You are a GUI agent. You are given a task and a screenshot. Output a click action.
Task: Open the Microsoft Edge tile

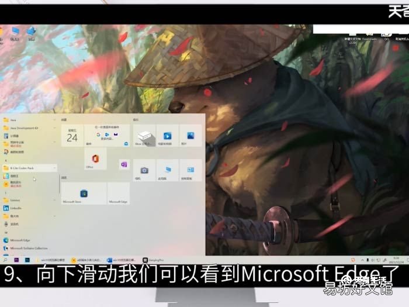[119, 194]
